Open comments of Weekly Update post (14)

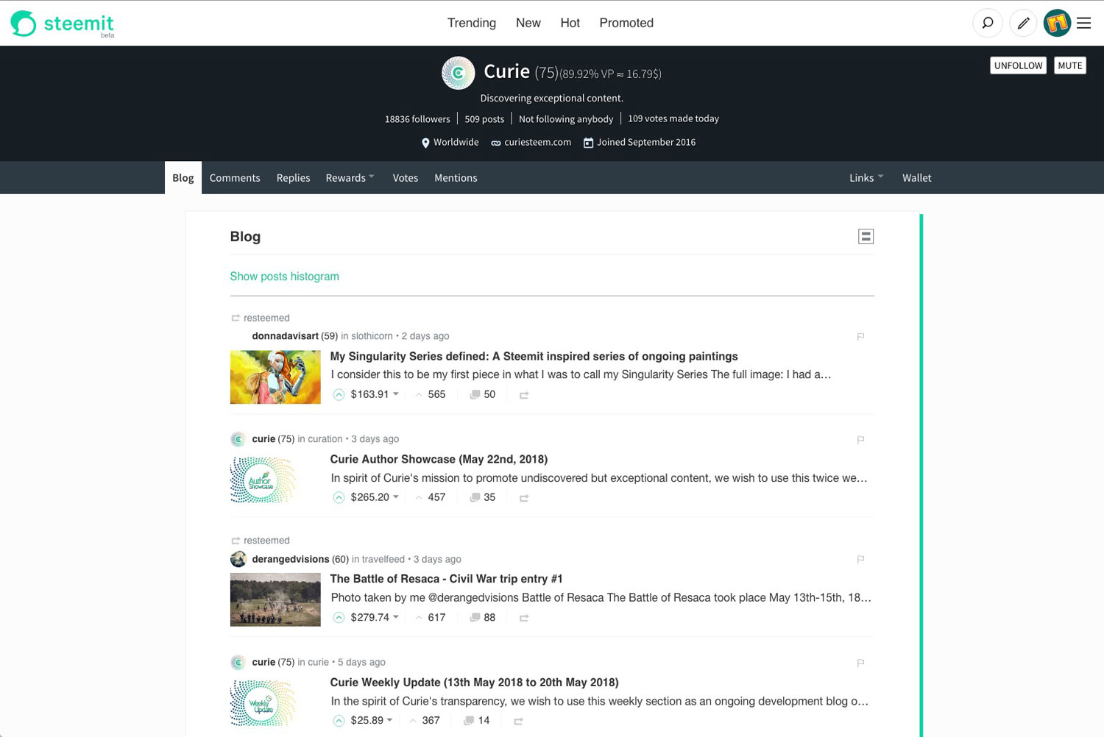(477, 720)
